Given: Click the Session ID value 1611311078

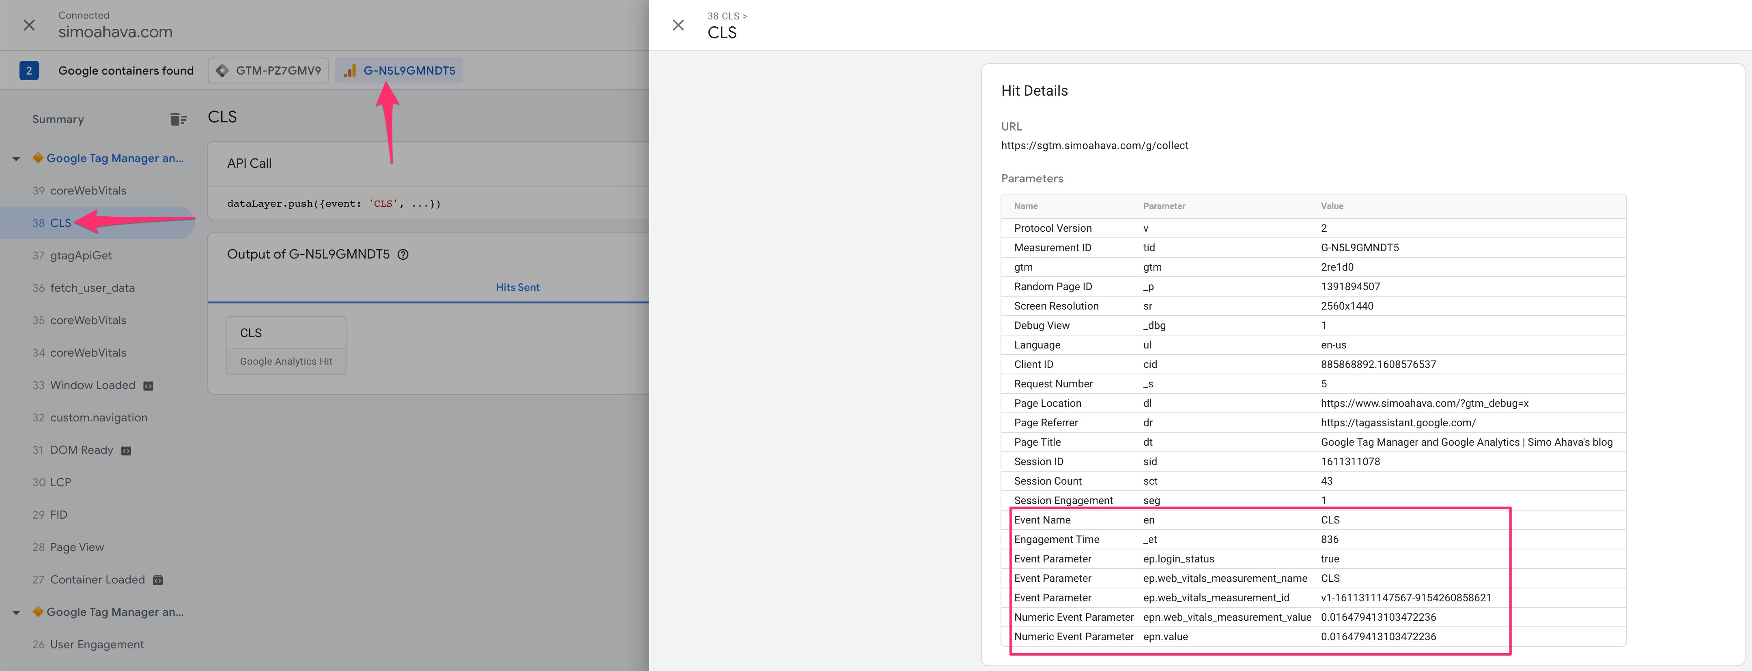Looking at the screenshot, I should (1350, 462).
